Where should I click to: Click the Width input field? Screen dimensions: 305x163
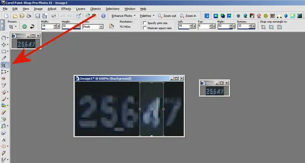tap(47, 27)
